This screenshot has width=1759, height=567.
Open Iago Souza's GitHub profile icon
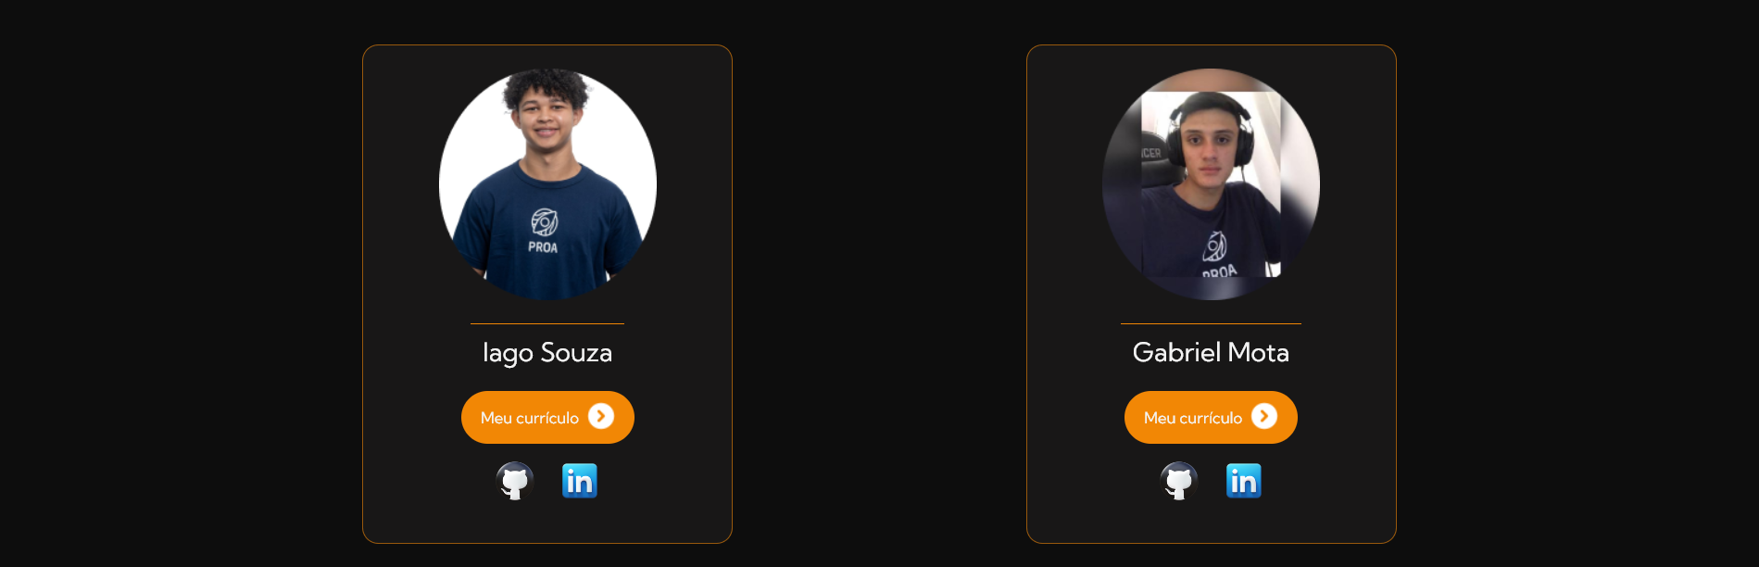pyautogui.click(x=515, y=481)
